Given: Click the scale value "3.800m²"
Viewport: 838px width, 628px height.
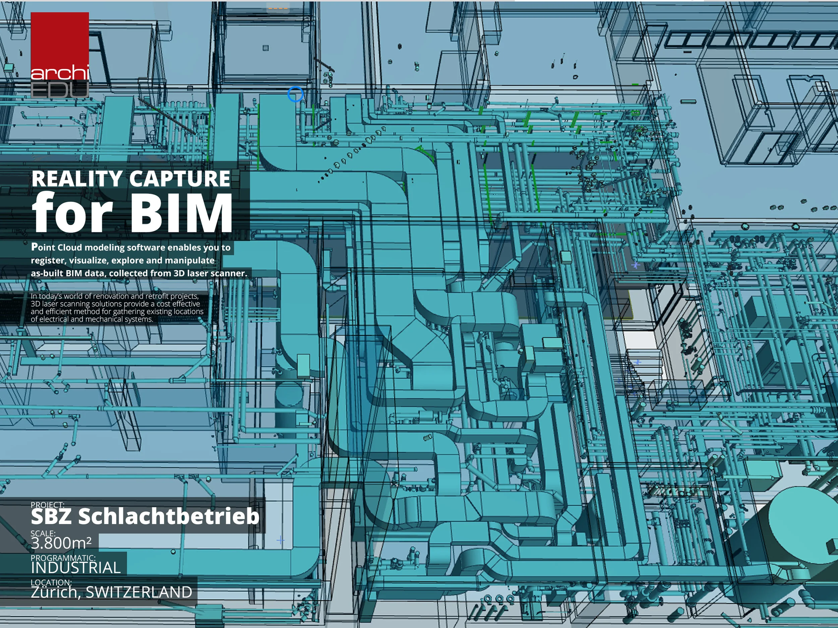Looking at the screenshot, I should 61,544.
